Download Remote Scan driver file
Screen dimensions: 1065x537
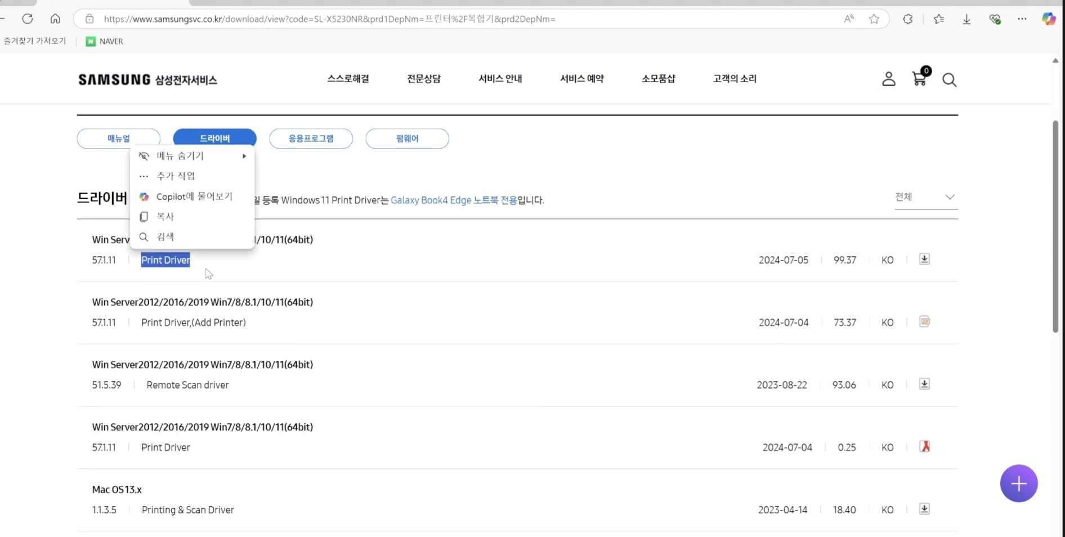click(924, 384)
